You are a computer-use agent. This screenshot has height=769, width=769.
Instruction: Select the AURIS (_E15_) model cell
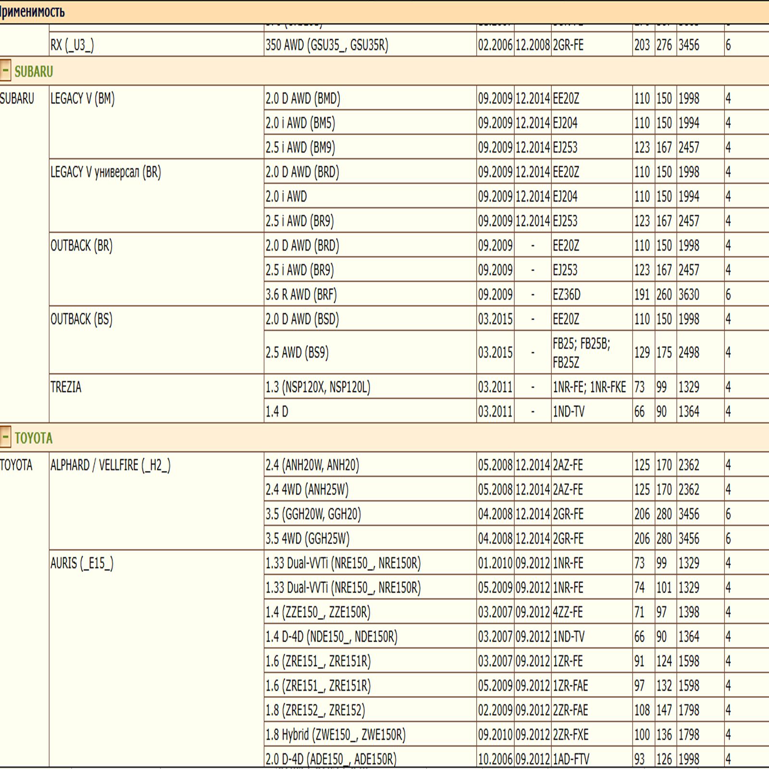[x=82, y=563]
